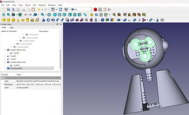This screenshot has width=189, height=115.
Task: Create a Part Torus primitive
Action: pyautogui.click(x=23, y=20)
